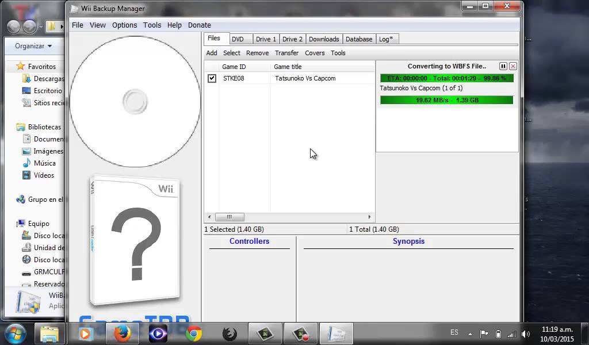
Task: Click the right scroll arrow in game list
Action: pyautogui.click(x=370, y=217)
